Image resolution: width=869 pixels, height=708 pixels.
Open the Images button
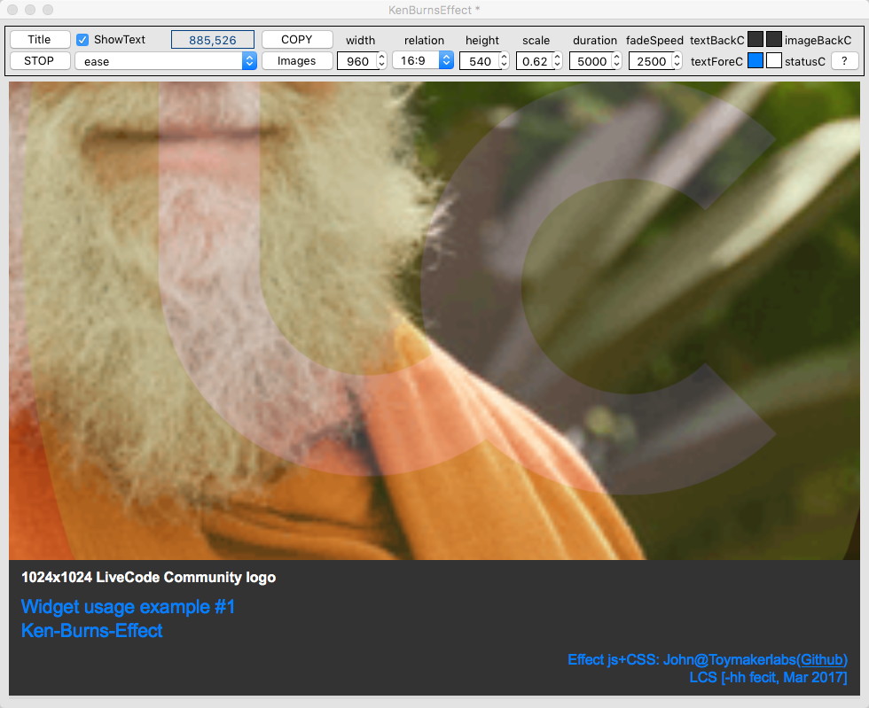[x=297, y=61]
